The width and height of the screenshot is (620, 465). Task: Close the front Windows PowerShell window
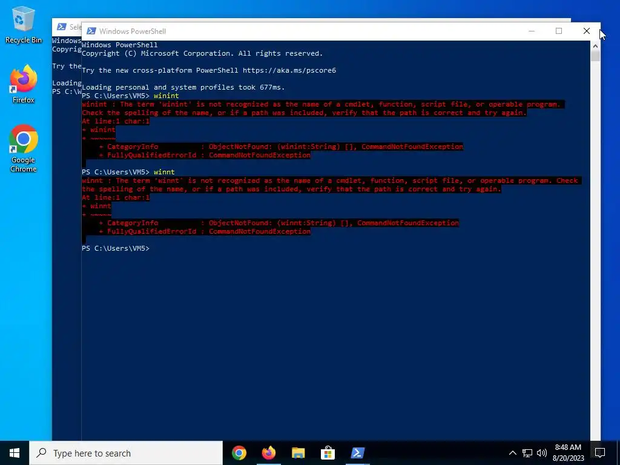586,31
